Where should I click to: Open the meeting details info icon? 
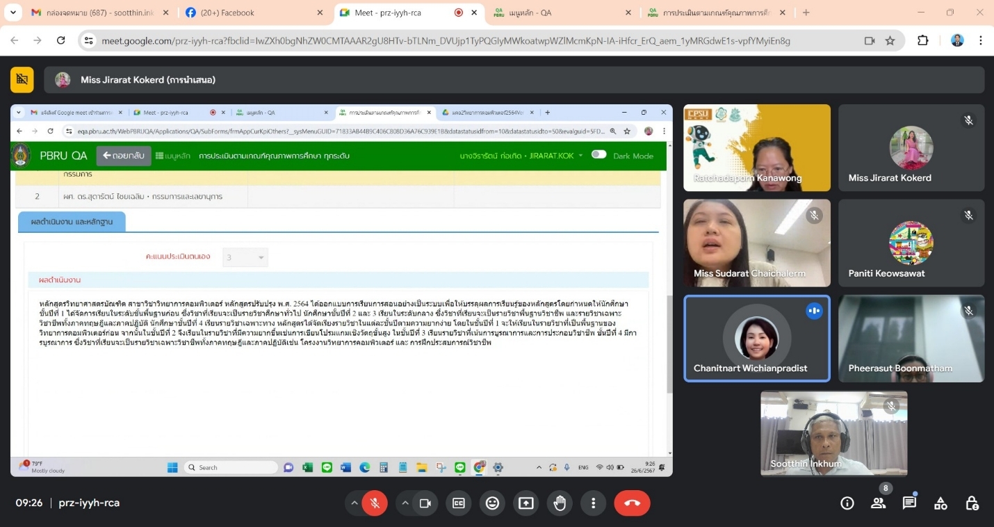point(847,503)
